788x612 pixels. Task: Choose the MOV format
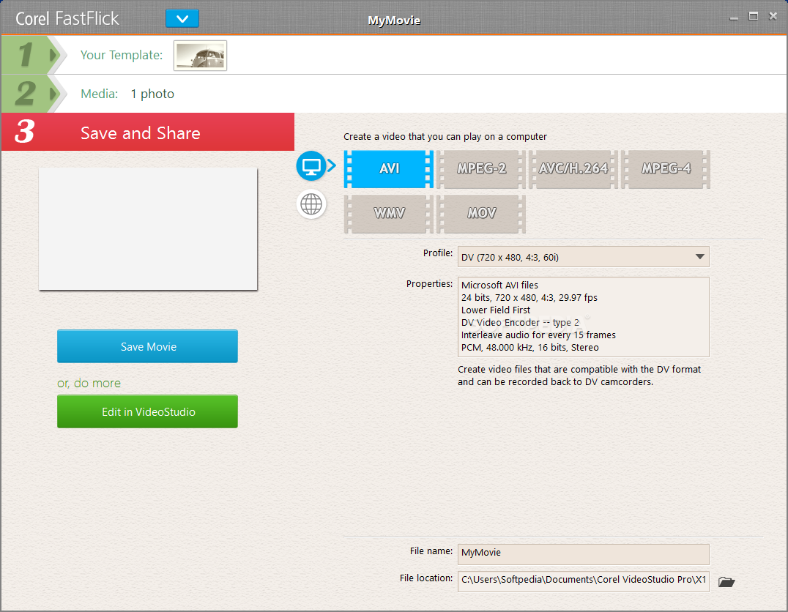click(x=481, y=214)
